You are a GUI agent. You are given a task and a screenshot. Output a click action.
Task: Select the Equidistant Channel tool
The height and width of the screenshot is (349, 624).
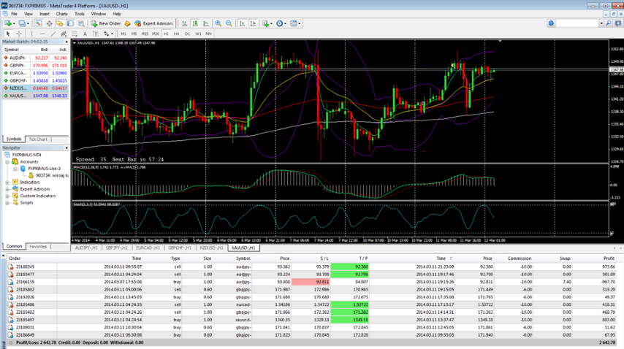(64, 34)
